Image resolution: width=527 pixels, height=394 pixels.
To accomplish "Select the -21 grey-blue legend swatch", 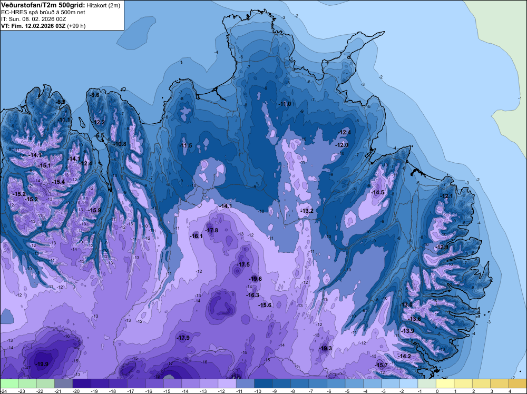I will [64, 383].
